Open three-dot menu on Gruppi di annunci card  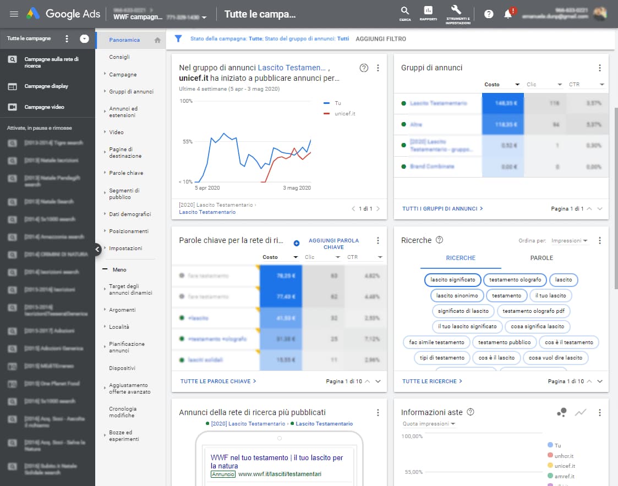coord(600,68)
